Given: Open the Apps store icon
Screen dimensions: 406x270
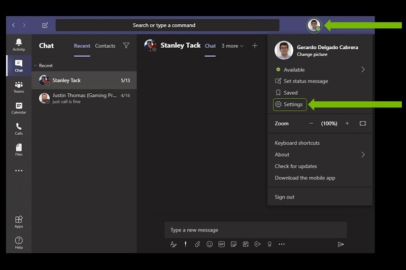Looking at the screenshot, I should [x=19, y=222].
